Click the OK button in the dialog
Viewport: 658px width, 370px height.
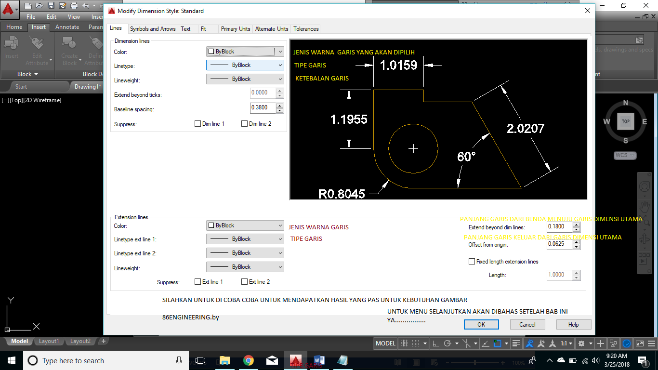coord(481,325)
